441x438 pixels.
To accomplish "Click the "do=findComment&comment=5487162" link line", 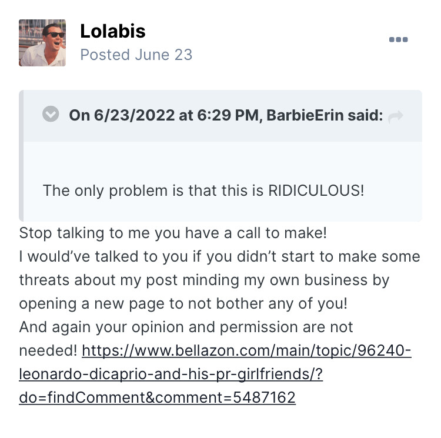I will (157, 398).
